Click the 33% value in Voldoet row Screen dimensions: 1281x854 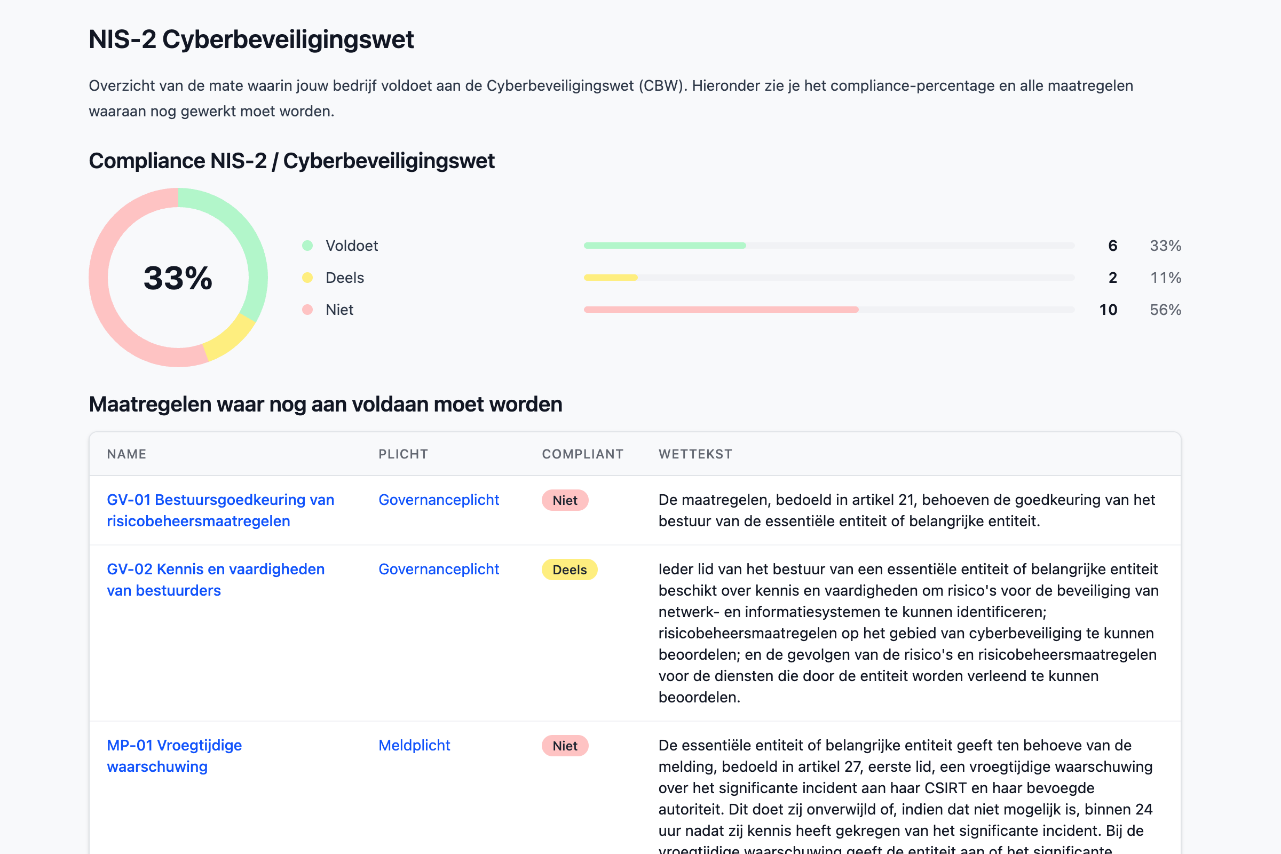point(1165,246)
